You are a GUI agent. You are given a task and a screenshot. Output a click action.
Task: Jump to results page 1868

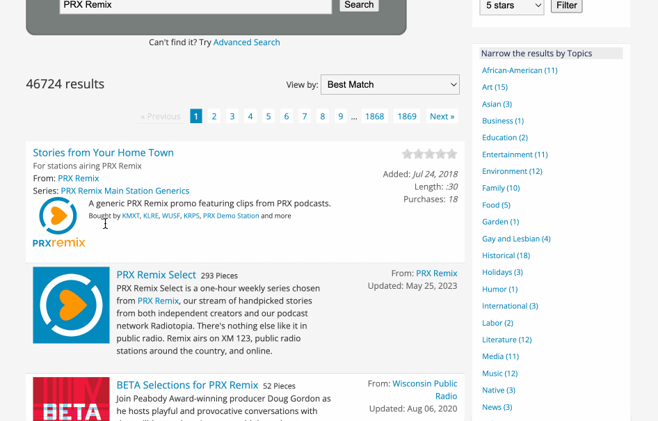374,116
